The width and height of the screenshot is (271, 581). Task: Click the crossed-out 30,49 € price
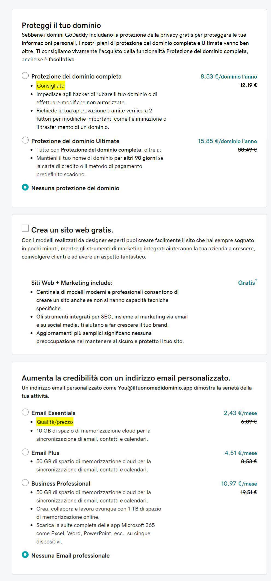[247, 150]
